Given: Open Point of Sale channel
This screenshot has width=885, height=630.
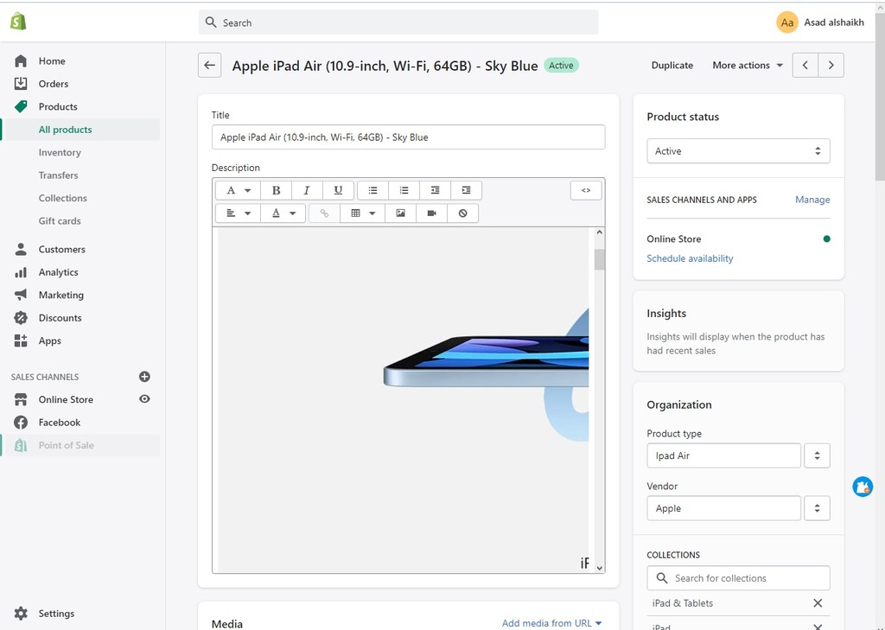Looking at the screenshot, I should click(66, 445).
